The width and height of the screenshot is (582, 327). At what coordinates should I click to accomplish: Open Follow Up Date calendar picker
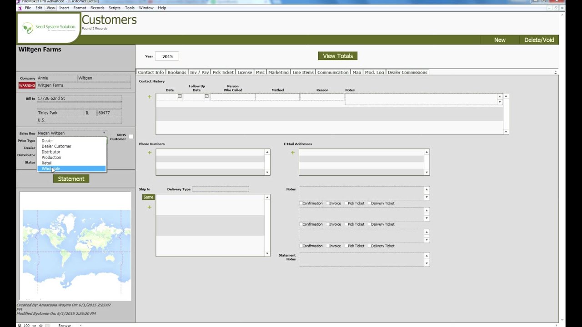(206, 96)
